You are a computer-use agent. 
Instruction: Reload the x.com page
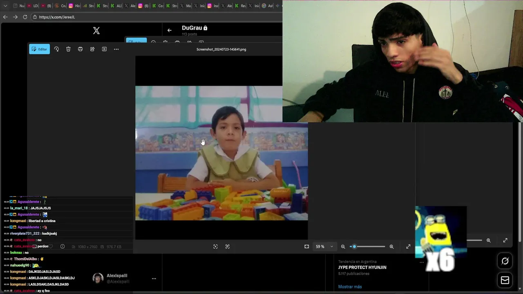coord(25,17)
